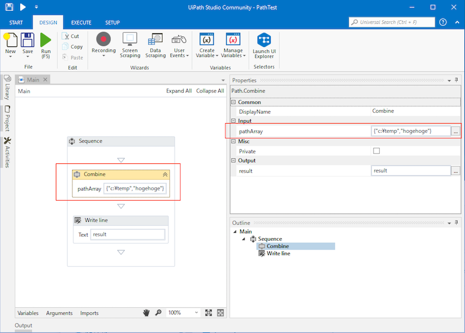The width and height of the screenshot is (465, 333).
Task: Edit pathArray field in Combine activity
Action: click(x=135, y=188)
